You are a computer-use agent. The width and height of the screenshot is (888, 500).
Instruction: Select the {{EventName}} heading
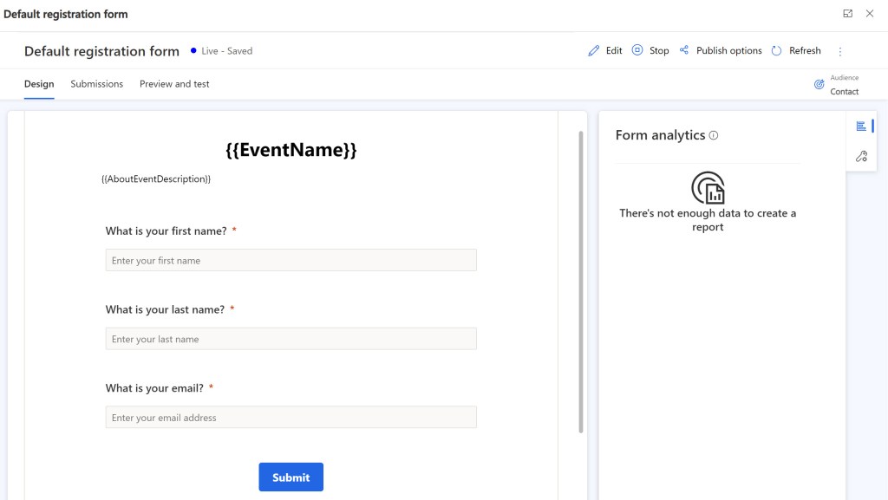click(291, 150)
